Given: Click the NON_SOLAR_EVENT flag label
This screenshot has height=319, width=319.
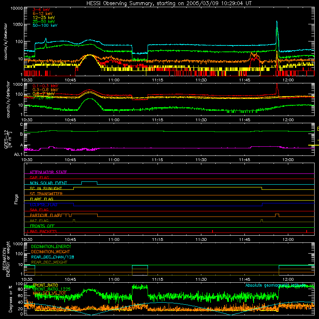Looking at the screenshot, I should click(48, 183).
